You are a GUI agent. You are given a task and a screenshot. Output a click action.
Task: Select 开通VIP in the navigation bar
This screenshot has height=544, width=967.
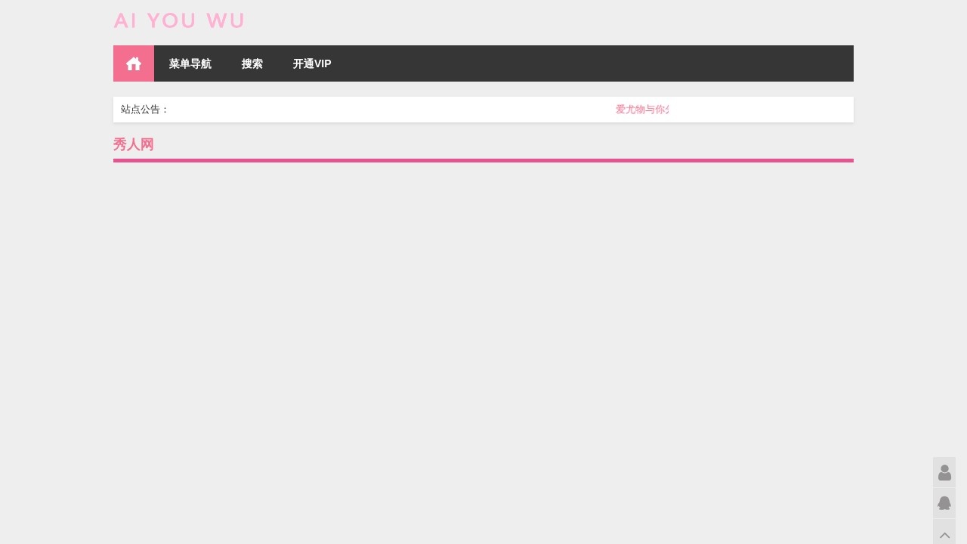(x=312, y=63)
